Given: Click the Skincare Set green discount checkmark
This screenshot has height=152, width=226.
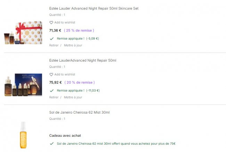Looking at the screenshot, I should coord(51,39).
